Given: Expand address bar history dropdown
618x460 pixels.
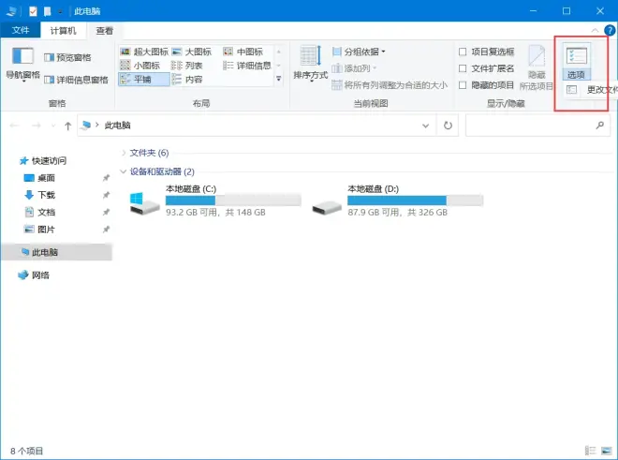Looking at the screenshot, I should tap(426, 126).
